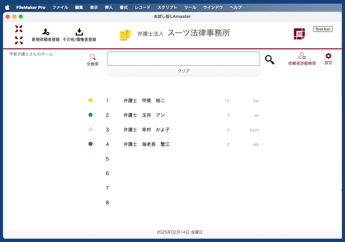Toggle the Tool Bar button
This screenshot has width=345, height=242.
(x=323, y=29)
